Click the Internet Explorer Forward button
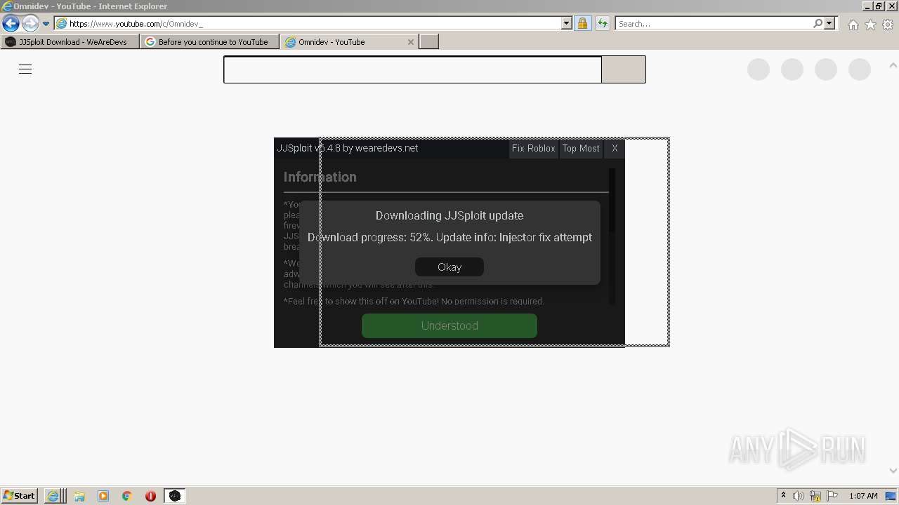The image size is (899, 505). click(30, 23)
